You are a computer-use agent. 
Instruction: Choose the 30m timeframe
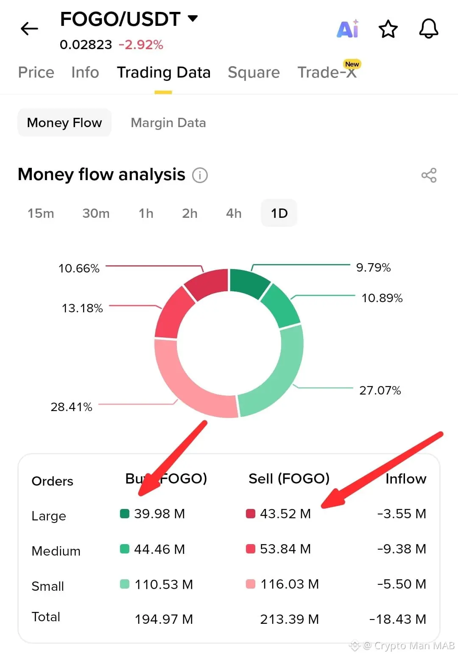click(x=96, y=213)
